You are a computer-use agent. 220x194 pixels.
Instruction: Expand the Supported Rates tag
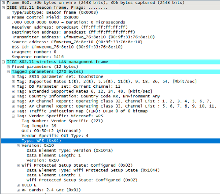13,82
